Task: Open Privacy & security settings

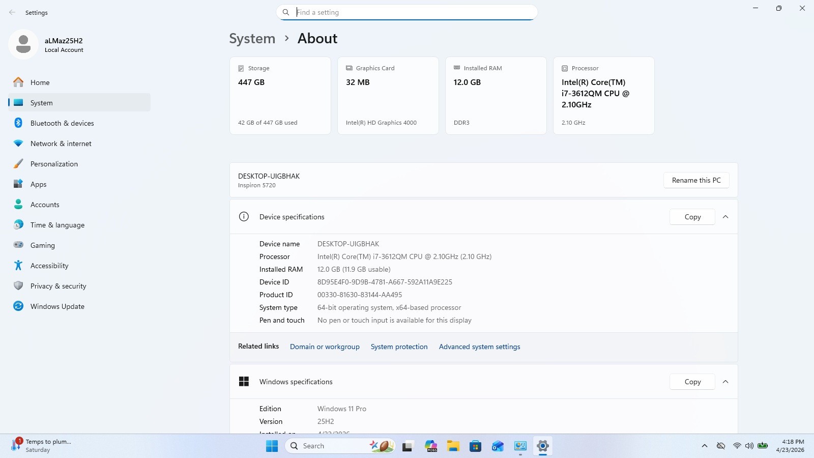Action: (79, 286)
